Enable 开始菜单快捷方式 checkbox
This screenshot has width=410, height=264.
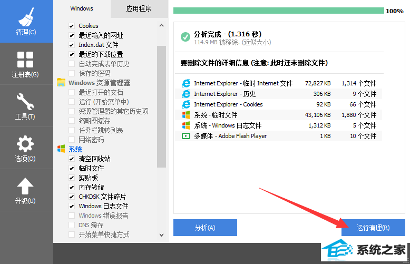pyautogui.click(x=72, y=234)
